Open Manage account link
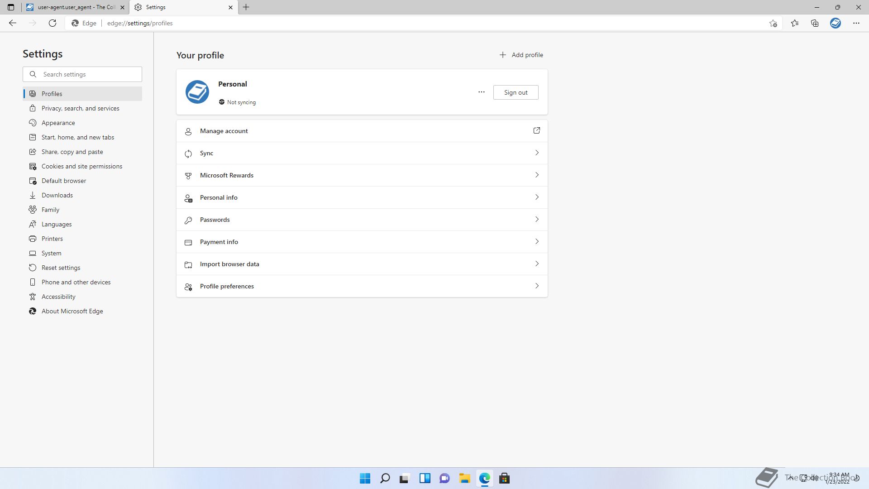869x489 pixels. pos(362,131)
